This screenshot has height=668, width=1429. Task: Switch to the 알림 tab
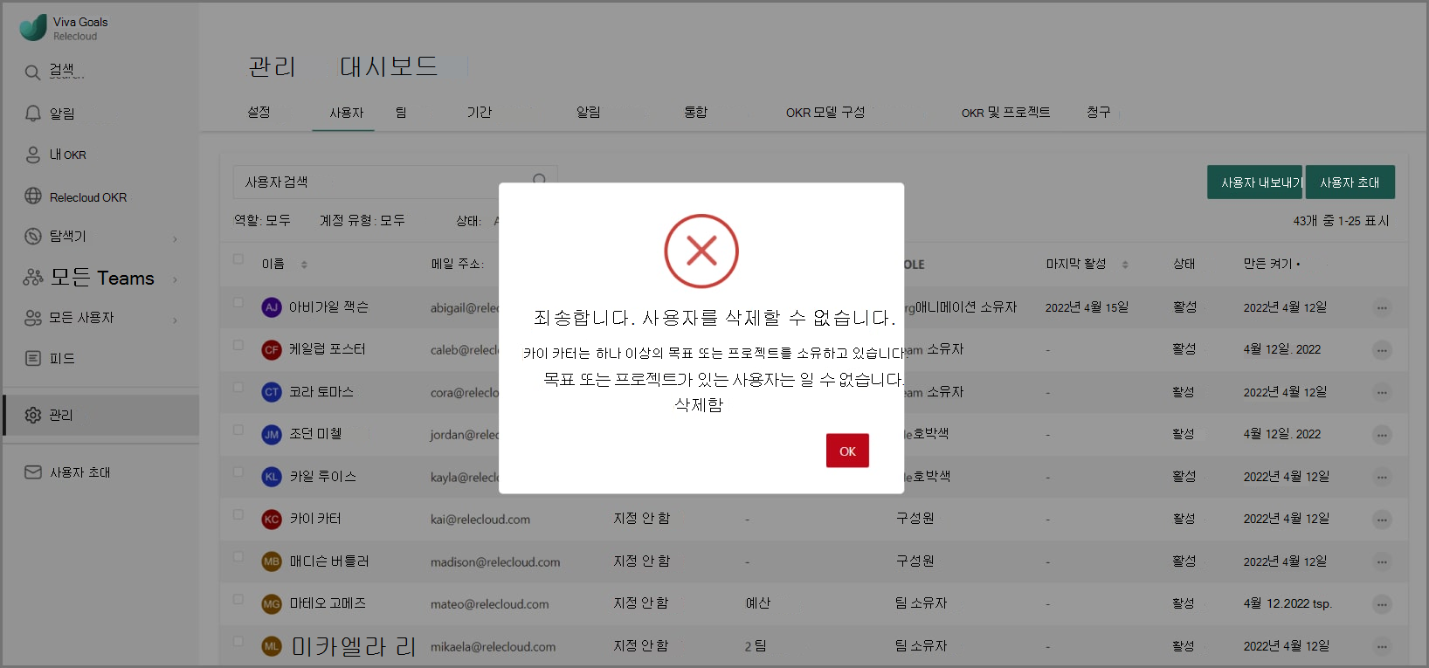pos(589,112)
